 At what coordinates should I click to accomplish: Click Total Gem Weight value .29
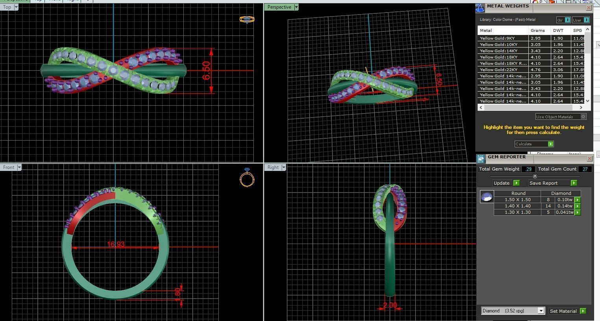[528, 169]
